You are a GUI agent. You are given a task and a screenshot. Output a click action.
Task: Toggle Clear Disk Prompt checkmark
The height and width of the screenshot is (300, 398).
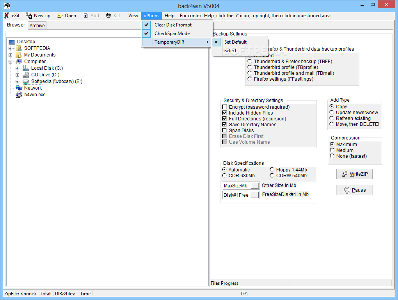click(x=146, y=25)
